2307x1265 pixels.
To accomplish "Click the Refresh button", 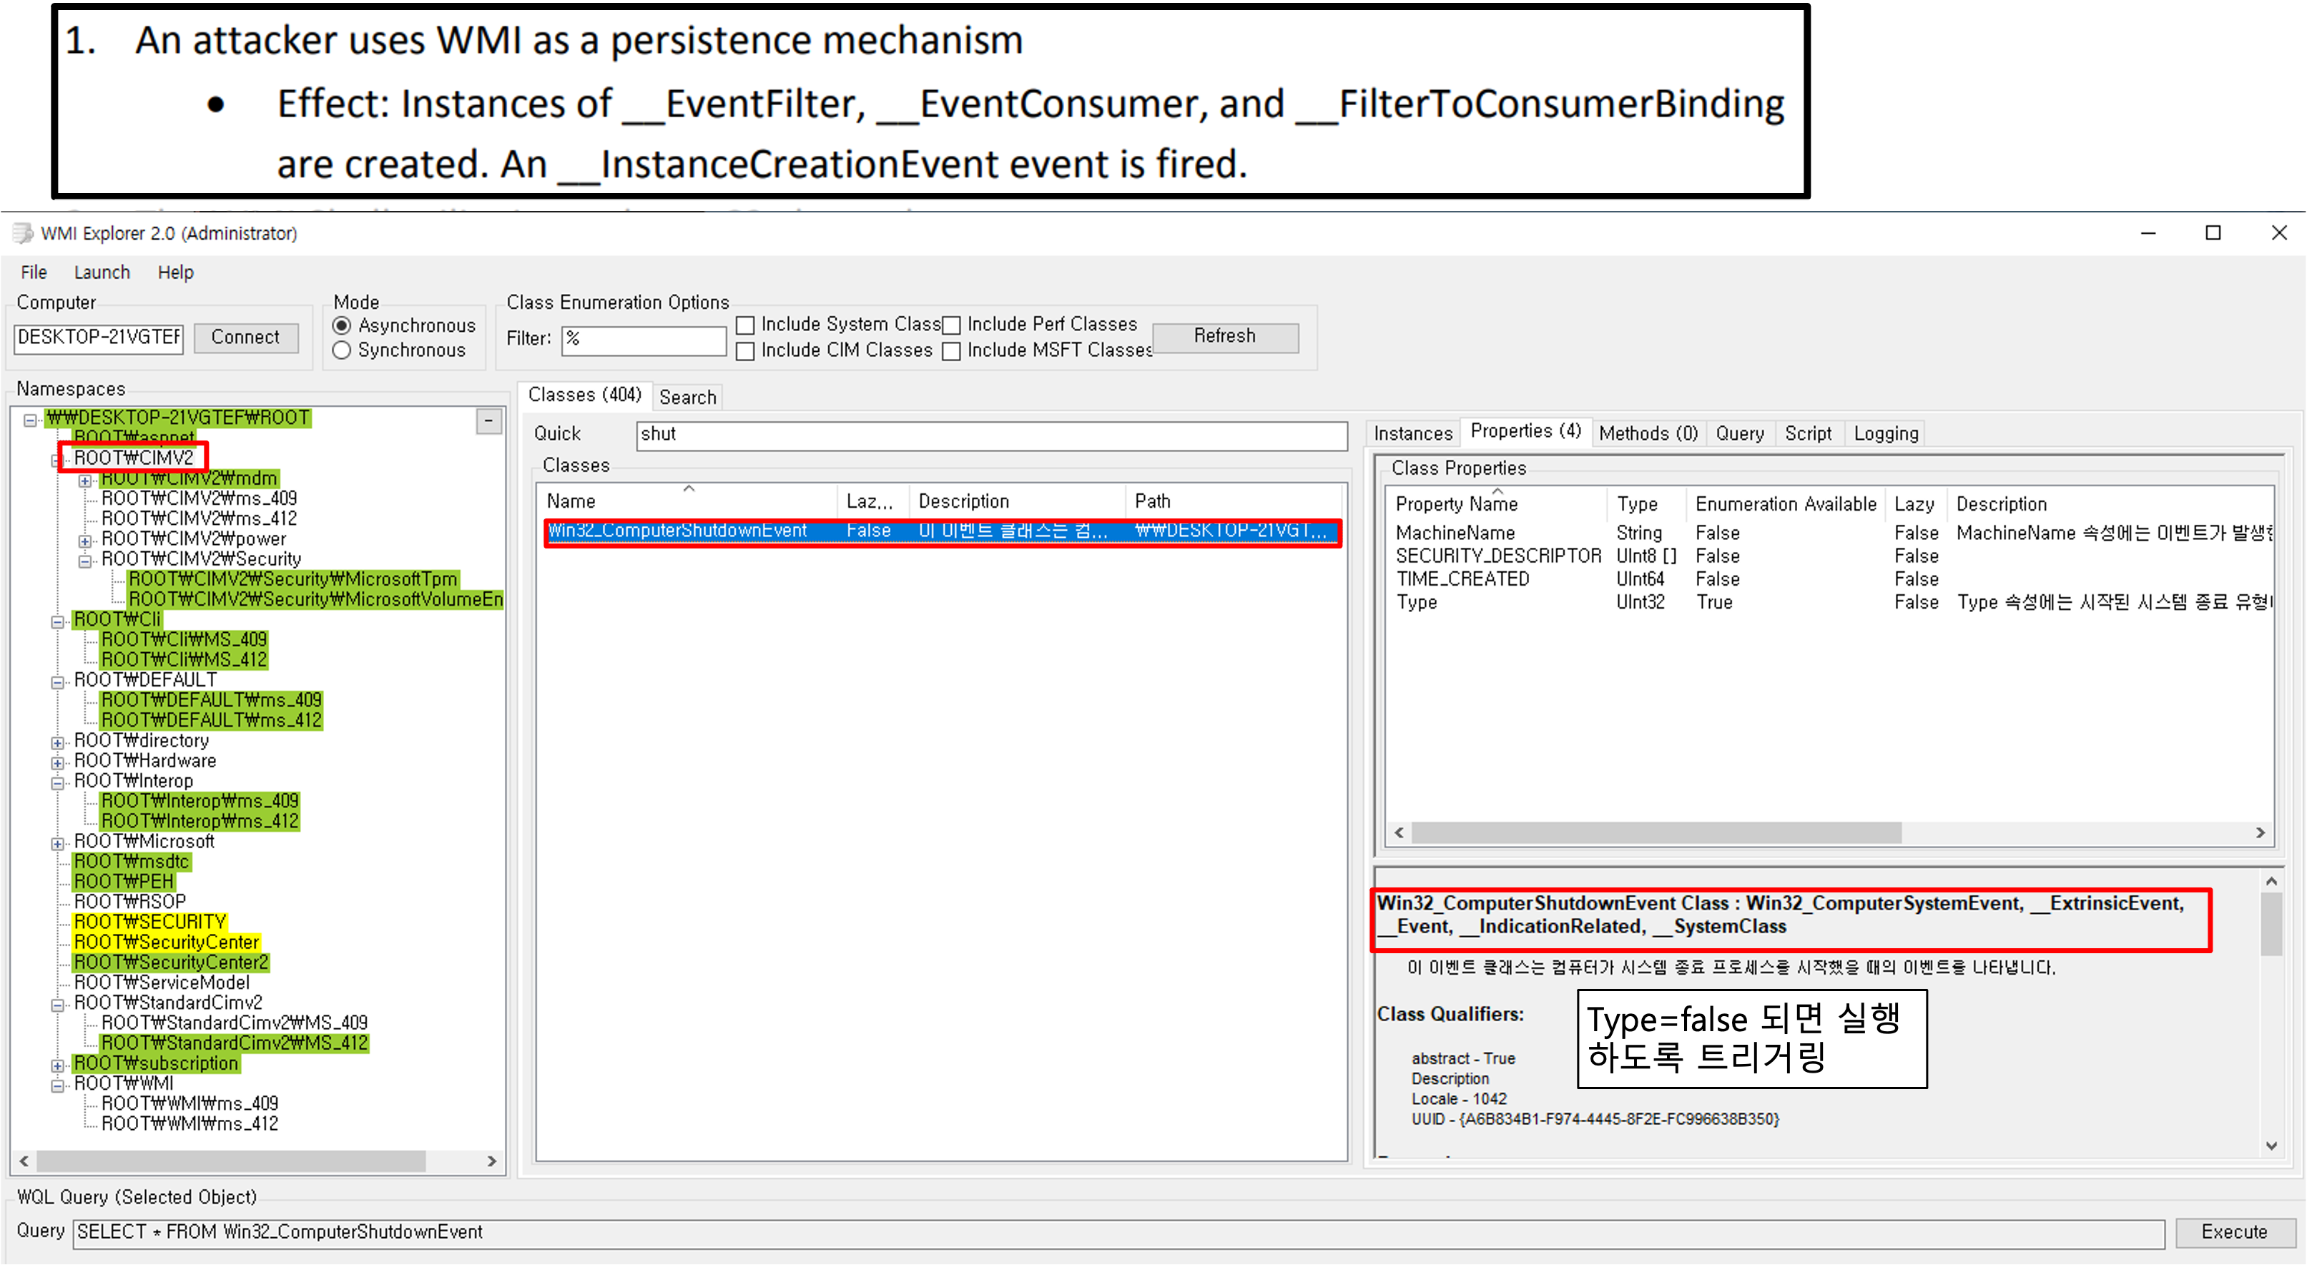I will pos(1224,337).
